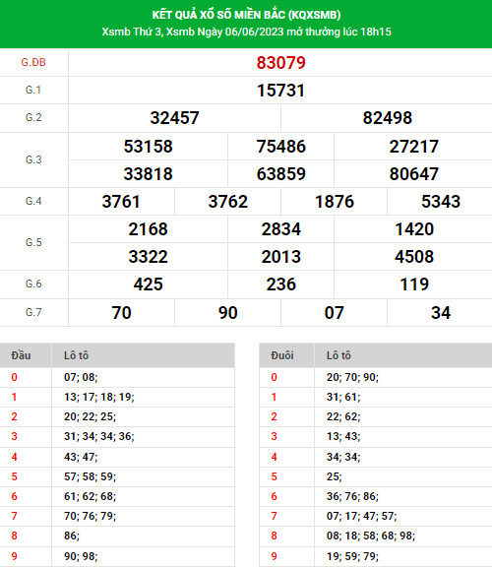The image size is (492, 567).
Task: Click the G.2 result 82498
Action: tap(387, 118)
